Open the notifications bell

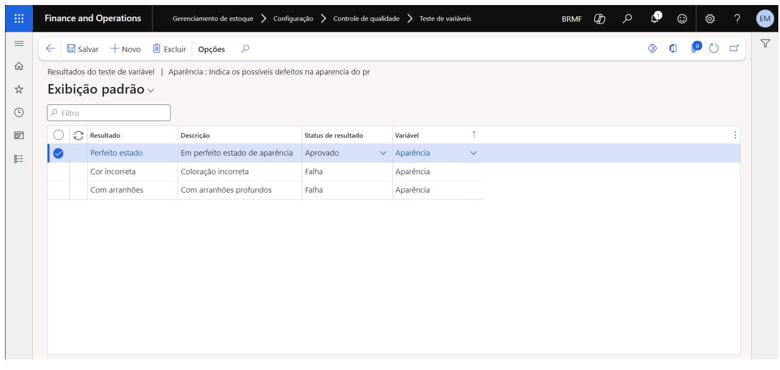655,18
